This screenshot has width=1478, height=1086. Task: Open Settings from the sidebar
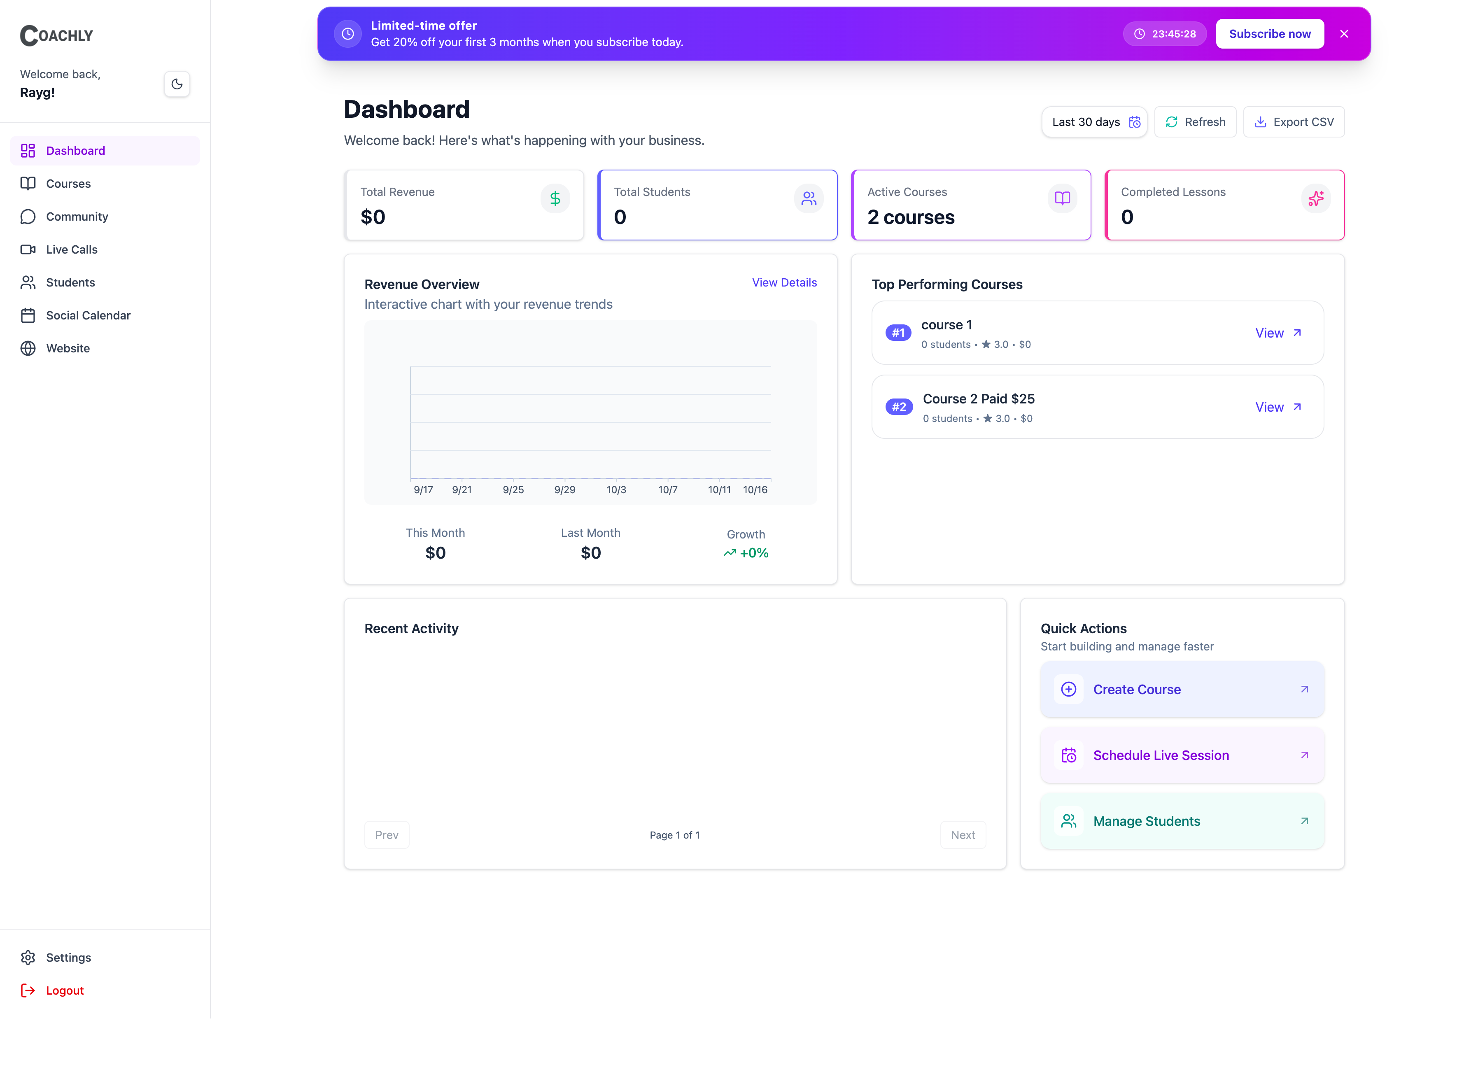(x=68, y=957)
